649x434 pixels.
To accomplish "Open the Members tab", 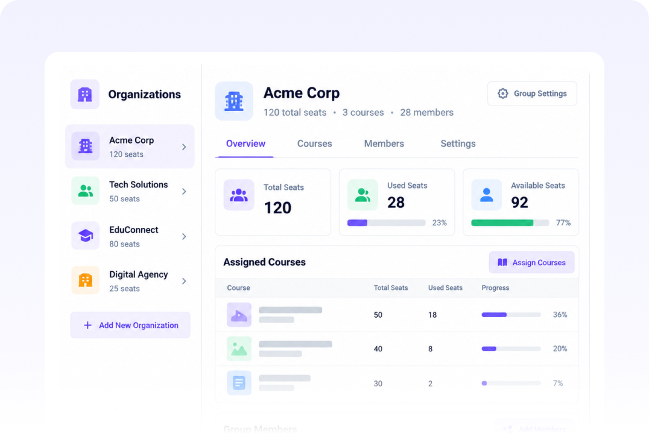I will pyautogui.click(x=384, y=143).
